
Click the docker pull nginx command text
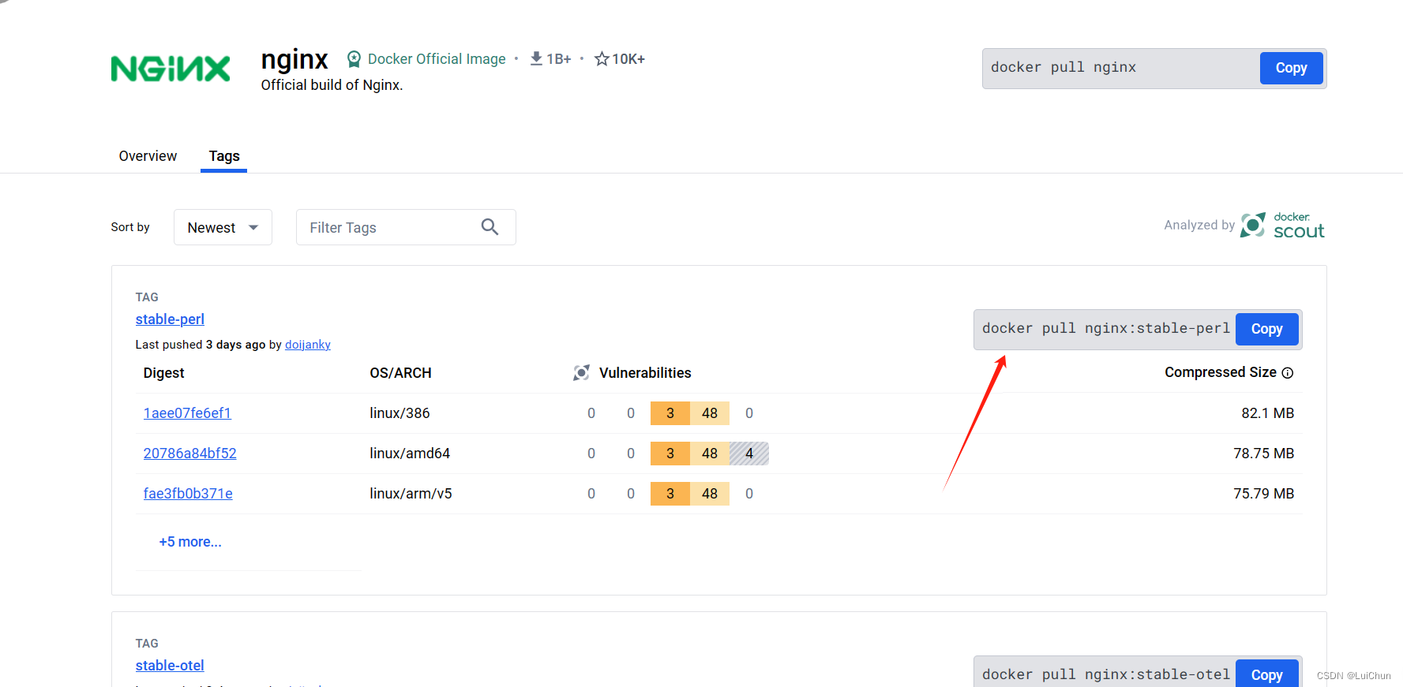1064,68
